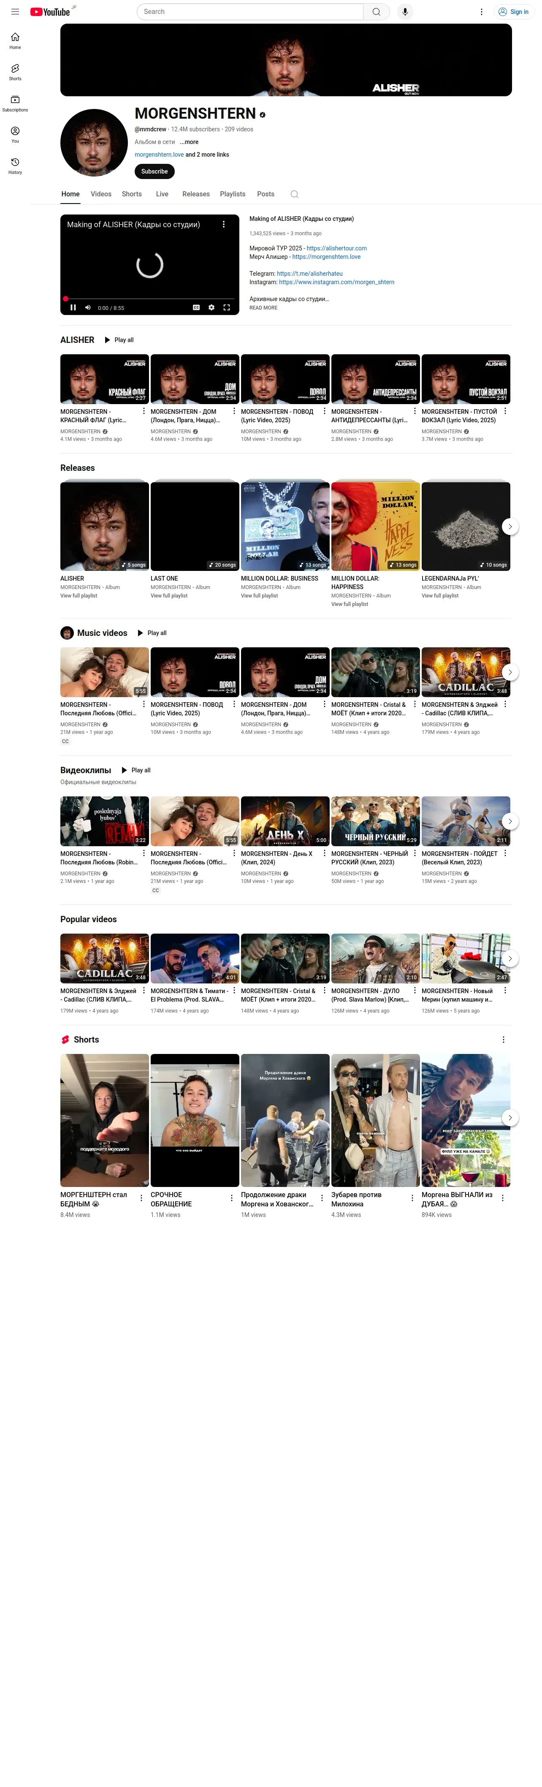
Task: Open options for День Х video
Action: (x=324, y=853)
